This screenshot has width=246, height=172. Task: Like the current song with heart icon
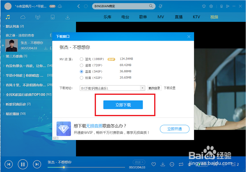click(154, 164)
